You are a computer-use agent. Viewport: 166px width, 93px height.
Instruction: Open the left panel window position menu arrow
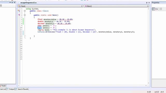point(10,3)
